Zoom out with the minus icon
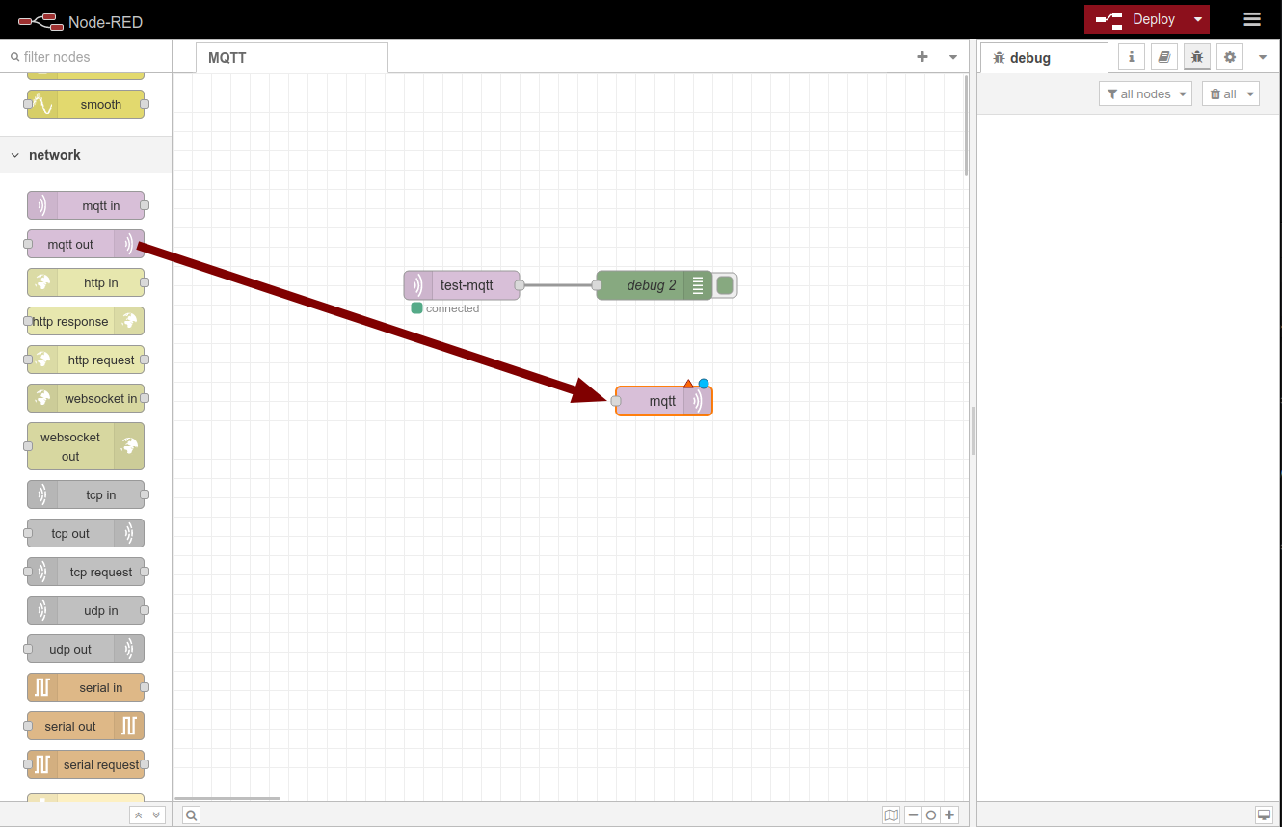This screenshot has width=1282, height=827. pyautogui.click(x=913, y=815)
